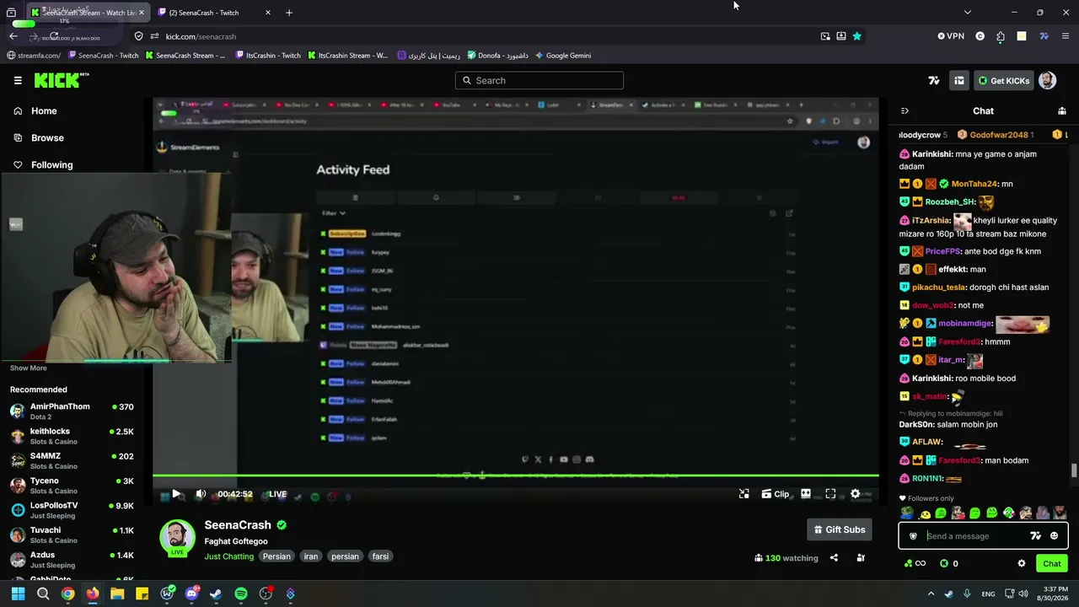Bookmark this page with the star icon
The width and height of the screenshot is (1079, 607).
pyautogui.click(x=856, y=36)
